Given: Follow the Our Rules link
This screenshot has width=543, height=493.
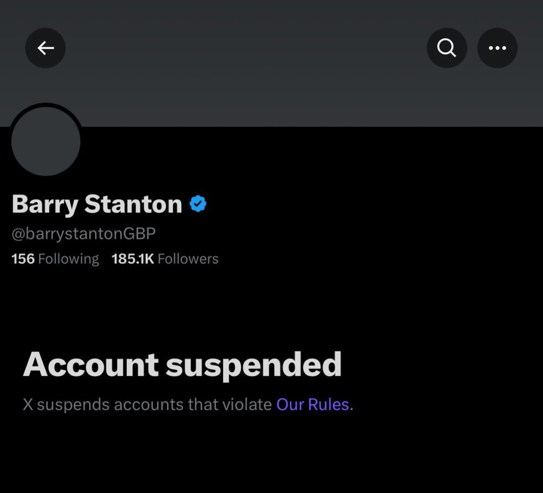Looking at the screenshot, I should pyautogui.click(x=312, y=405).
